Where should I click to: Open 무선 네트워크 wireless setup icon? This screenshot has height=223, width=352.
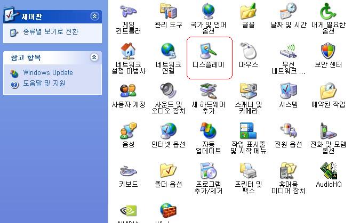pos(288,51)
